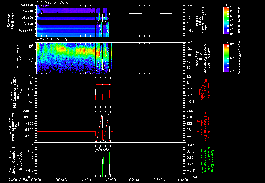Click the "02:40" time tick label
Screen dimensions: 265x183
[x=135, y=180]
